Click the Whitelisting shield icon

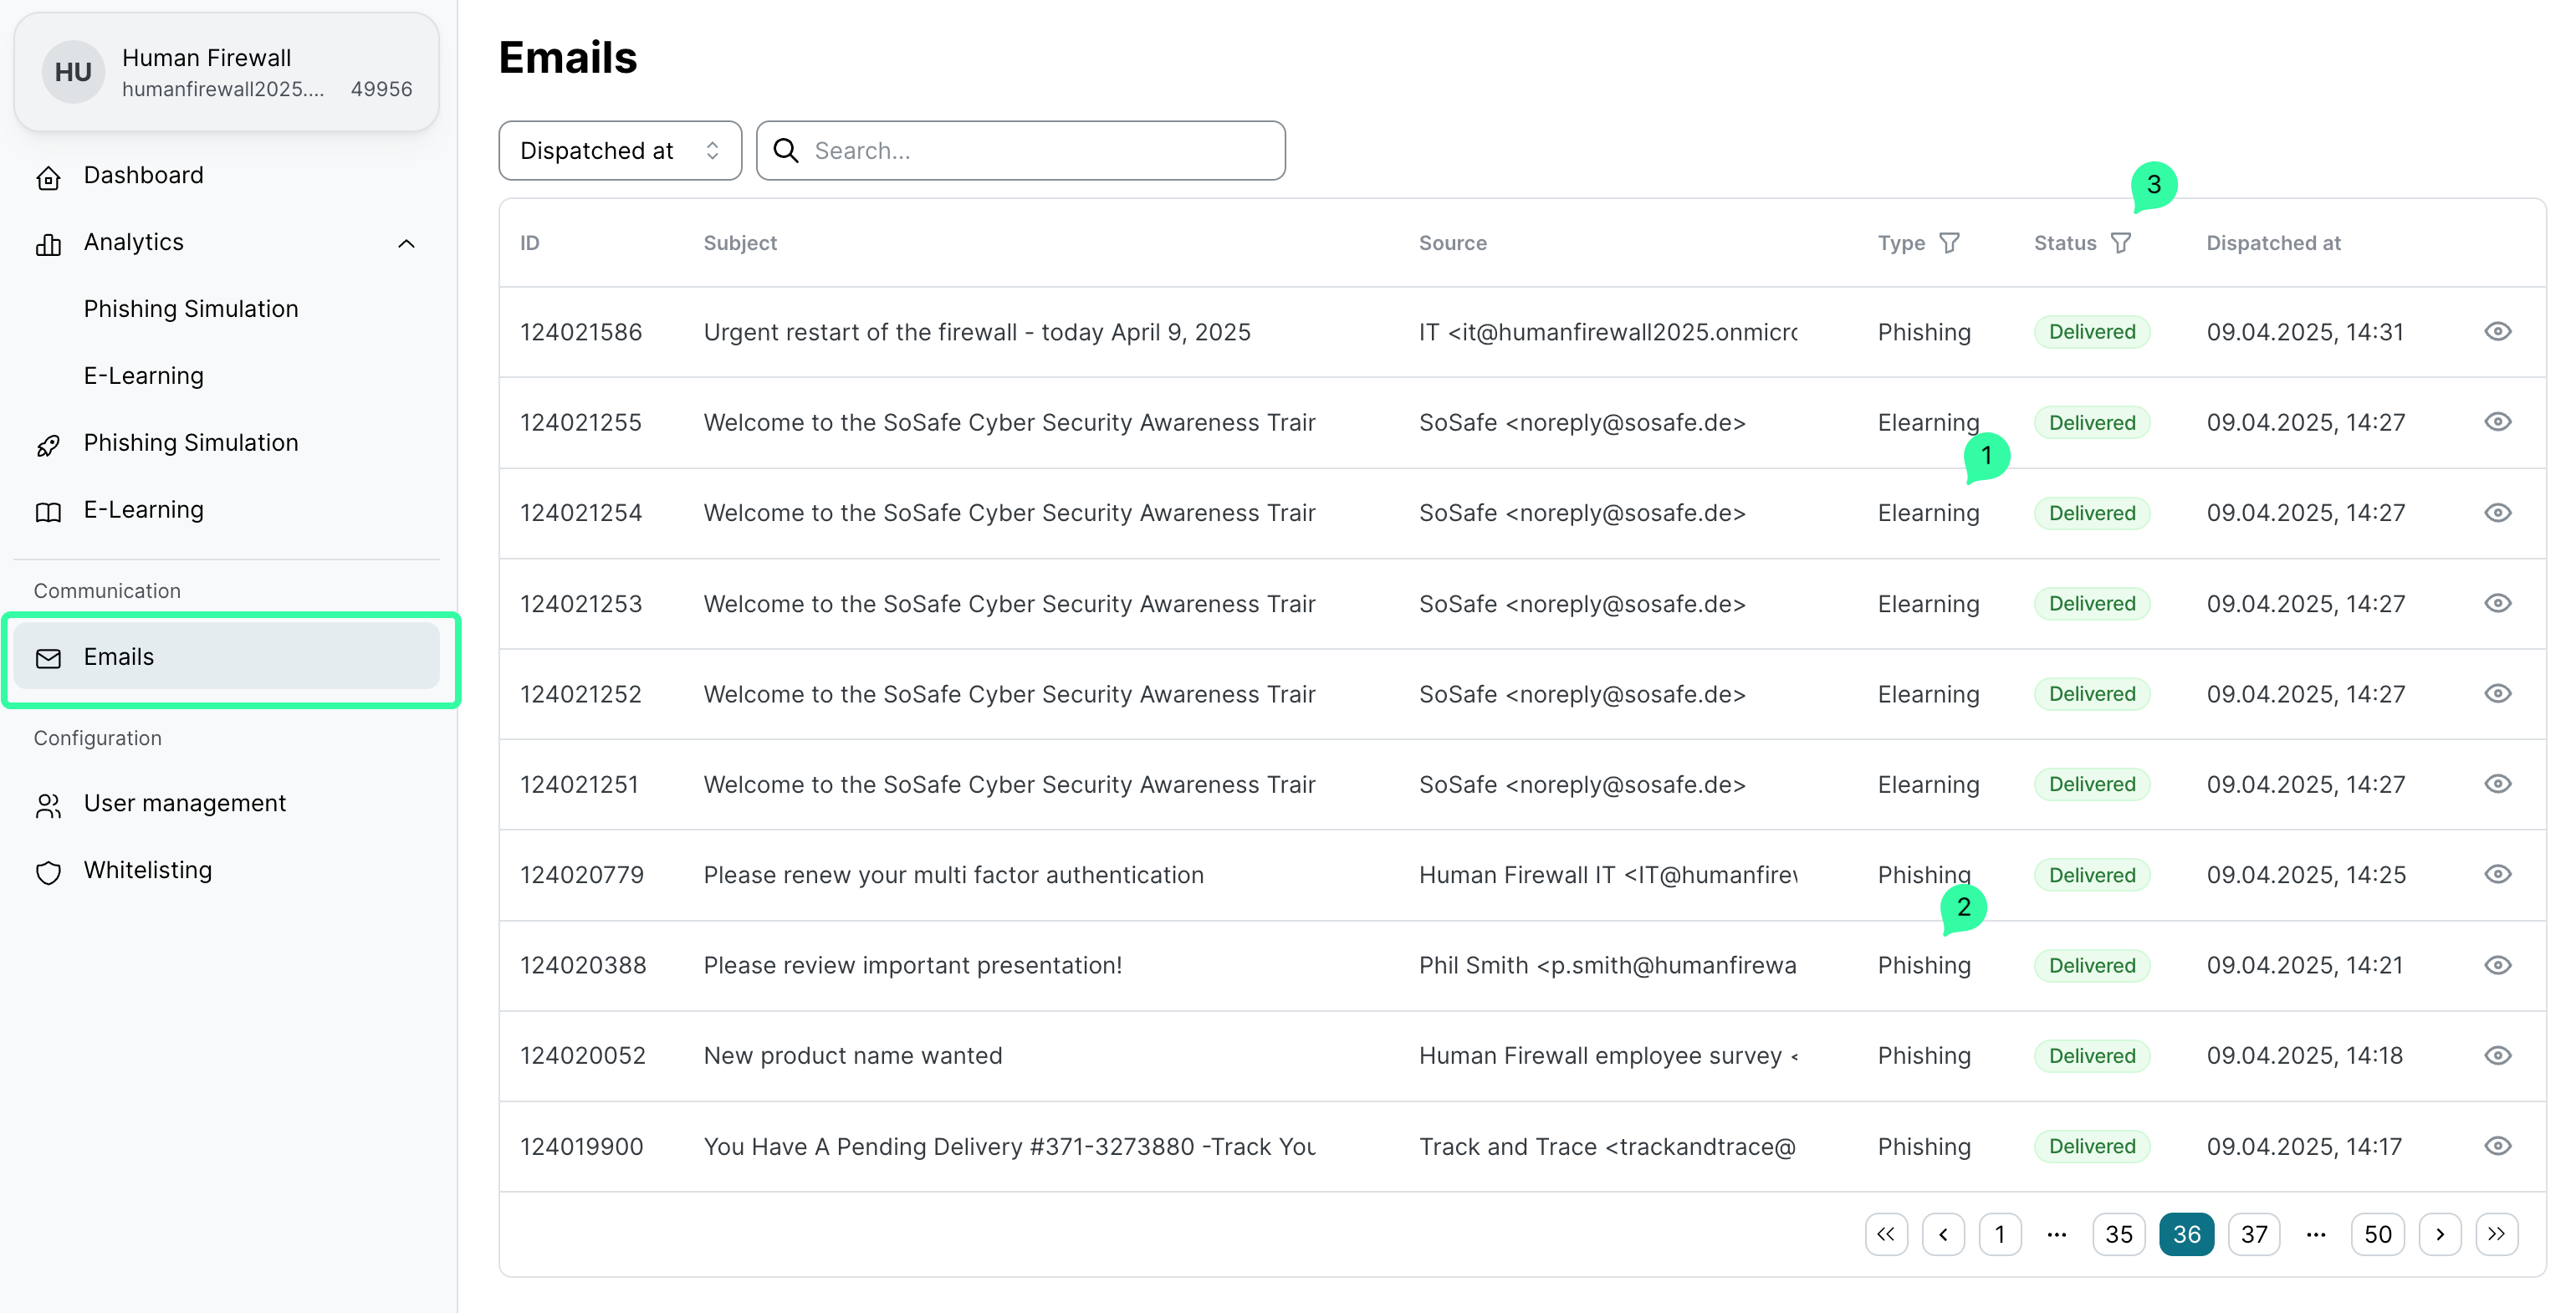pyautogui.click(x=48, y=872)
